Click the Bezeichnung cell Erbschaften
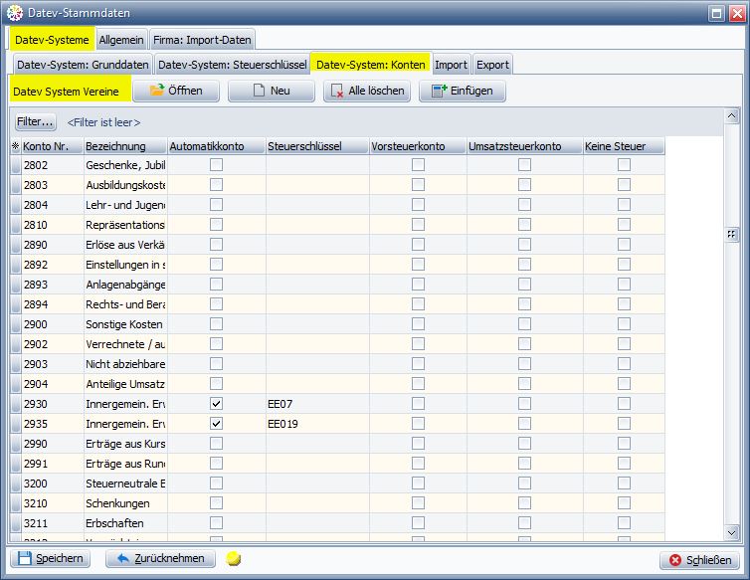 pos(125,523)
